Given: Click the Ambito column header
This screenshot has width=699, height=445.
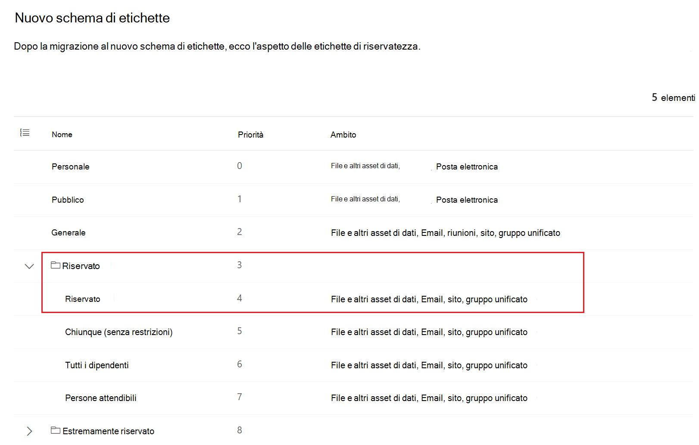Looking at the screenshot, I should click(x=343, y=135).
